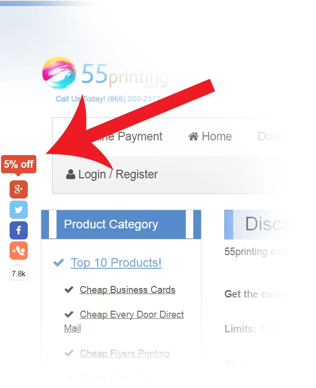Click blue checkmark beside Top 10 Products
Viewport: 316px width, 388px height.
(x=59, y=263)
